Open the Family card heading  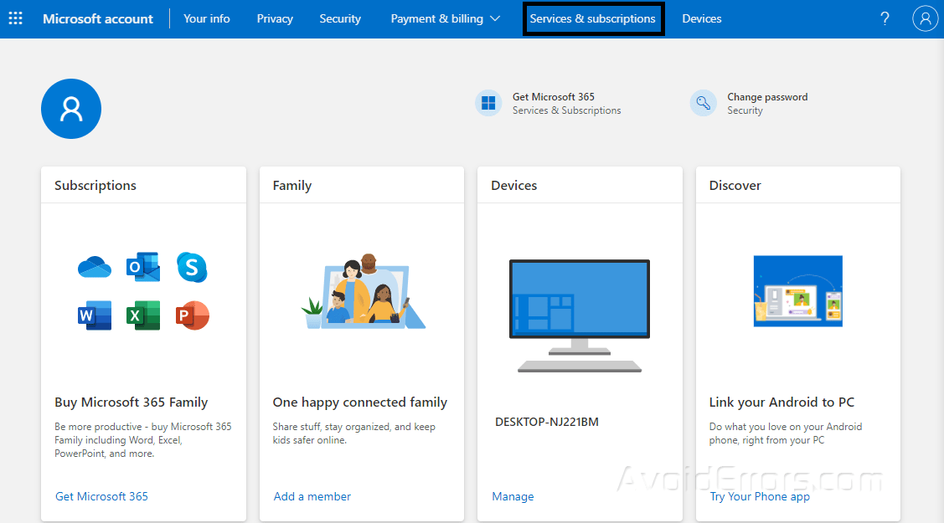click(x=292, y=185)
